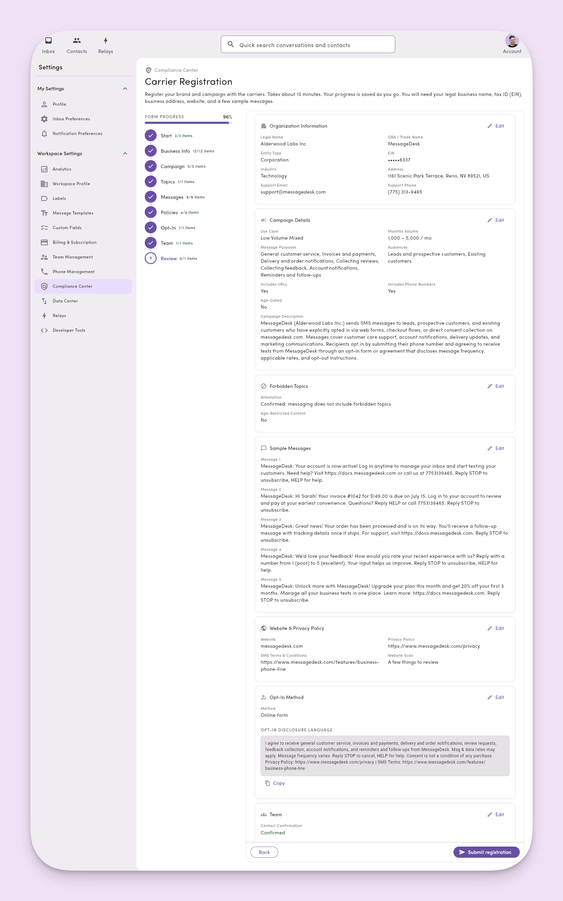Image resolution: width=563 pixels, height=901 pixels.
Task: Click the Back button
Action: pyautogui.click(x=264, y=852)
